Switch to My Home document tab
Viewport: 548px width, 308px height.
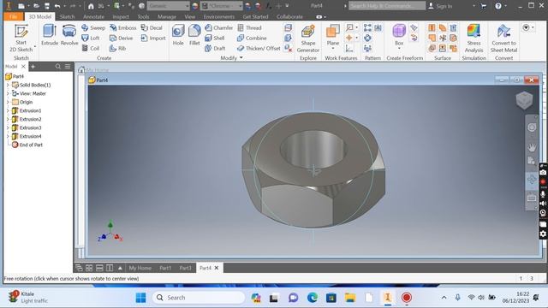140,268
